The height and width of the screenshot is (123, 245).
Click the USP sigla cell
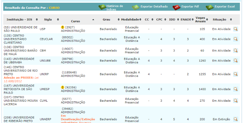43,29
